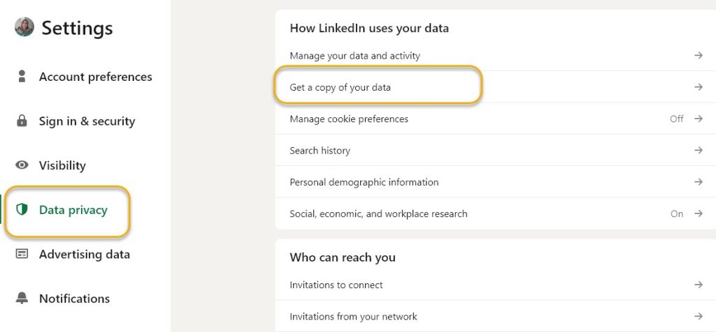Select Social, economic, and workplace research
The image size is (716, 332).
pyautogui.click(x=378, y=213)
